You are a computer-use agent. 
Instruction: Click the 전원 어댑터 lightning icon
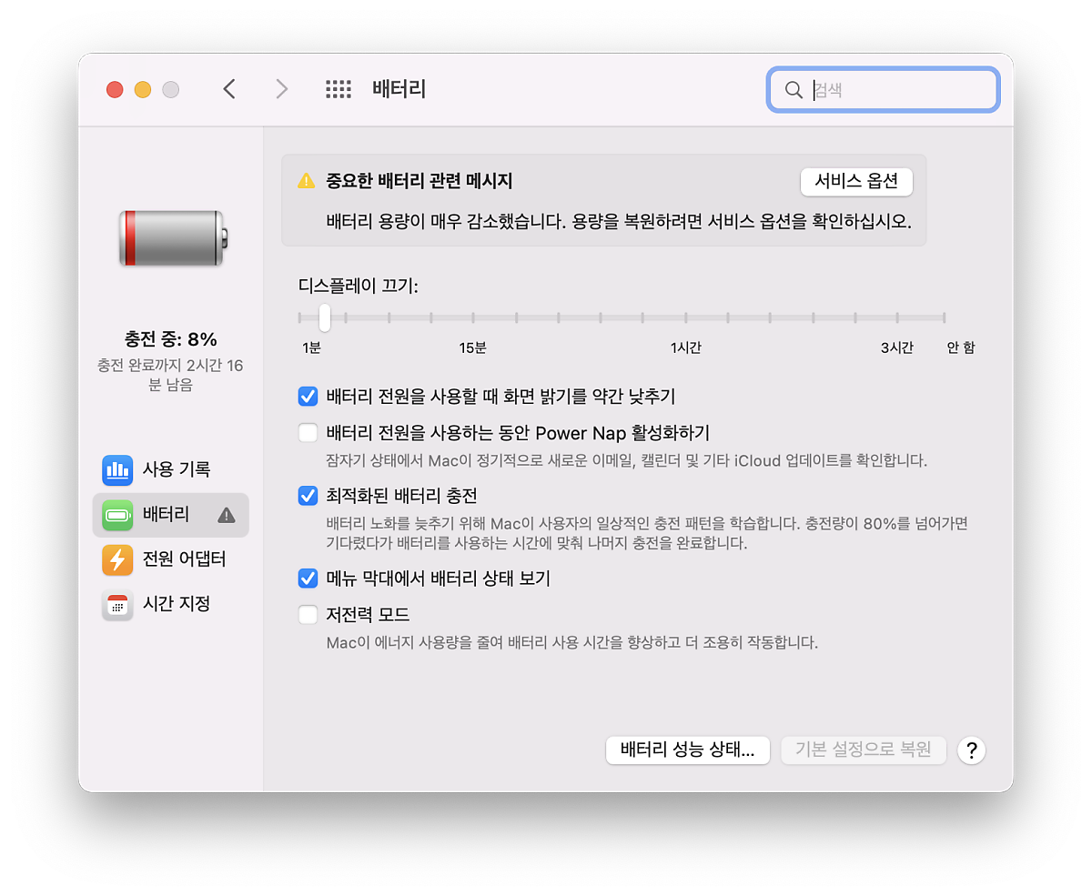(x=117, y=559)
